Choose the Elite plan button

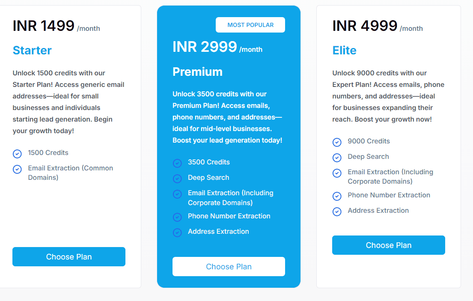tap(388, 245)
